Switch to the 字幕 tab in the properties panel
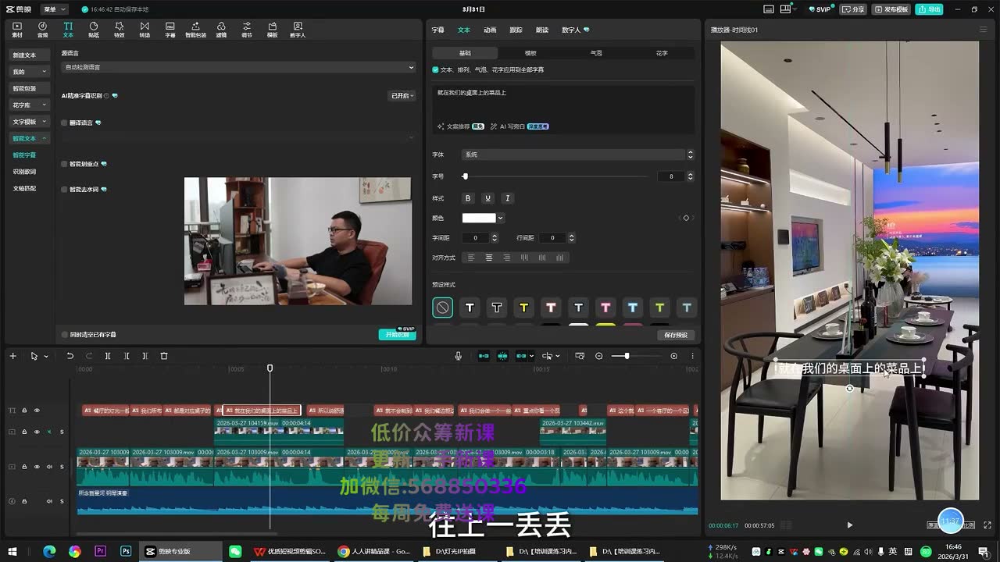This screenshot has height=562, width=1000. (438, 30)
